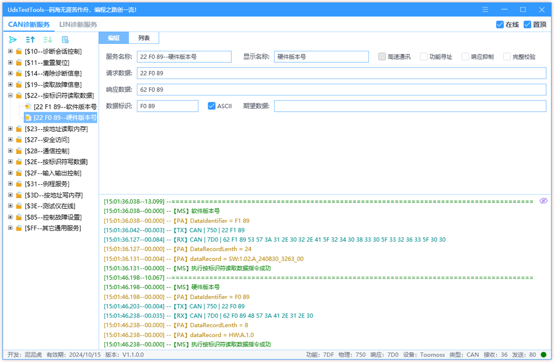Toggle the 高速通讯 checkbox
This screenshot has width=555, height=362.
tap(382, 57)
